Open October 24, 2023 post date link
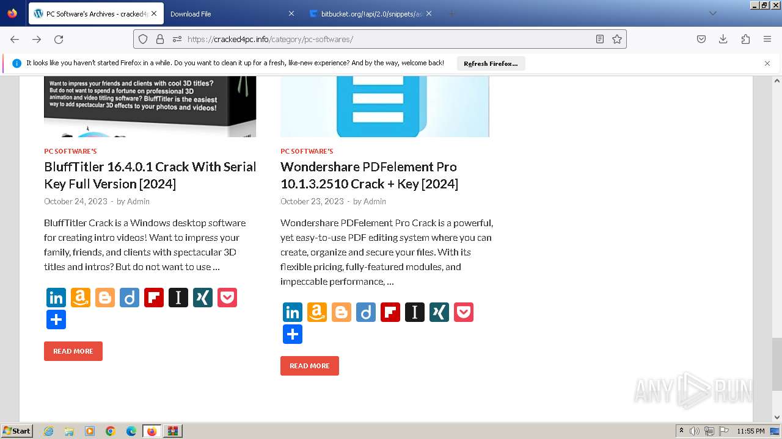The width and height of the screenshot is (782, 439). tap(76, 201)
